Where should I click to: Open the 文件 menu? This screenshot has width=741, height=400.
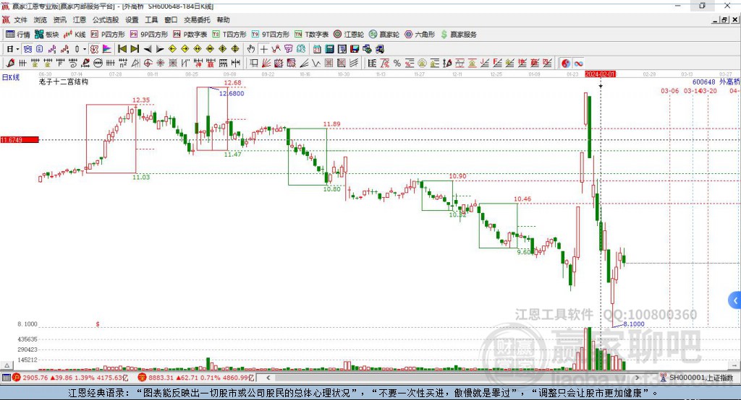(x=21, y=19)
